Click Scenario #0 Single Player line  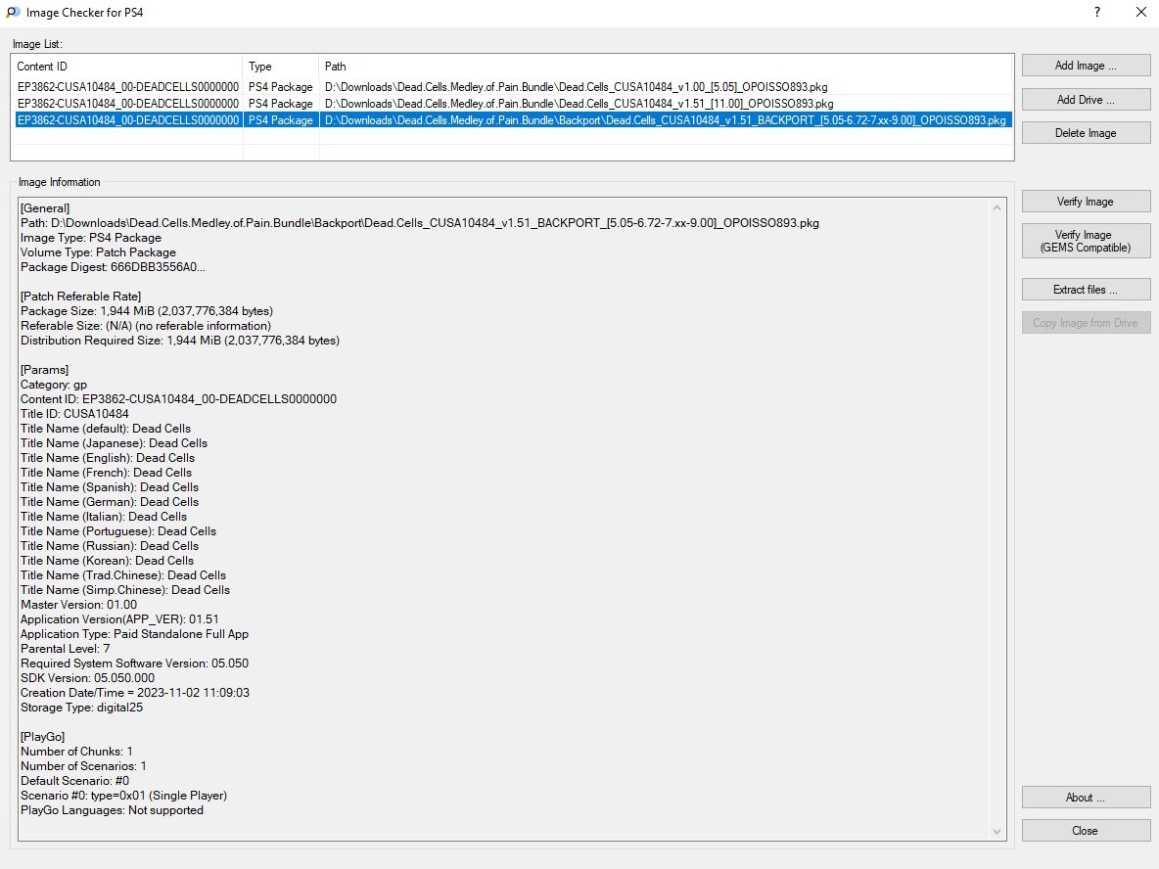123,796
